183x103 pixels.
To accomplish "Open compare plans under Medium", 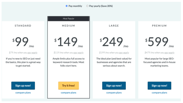I will [68, 93].
